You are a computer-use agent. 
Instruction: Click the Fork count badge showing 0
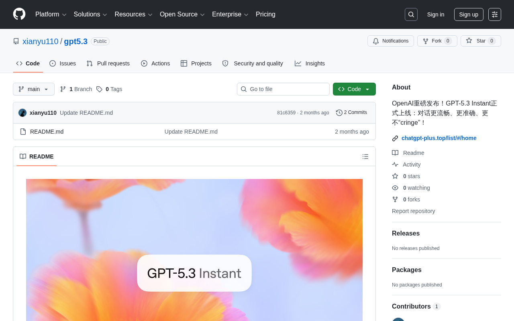click(448, 41)
